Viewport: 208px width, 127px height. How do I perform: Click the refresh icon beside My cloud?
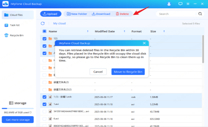click(x=43, y=23)
